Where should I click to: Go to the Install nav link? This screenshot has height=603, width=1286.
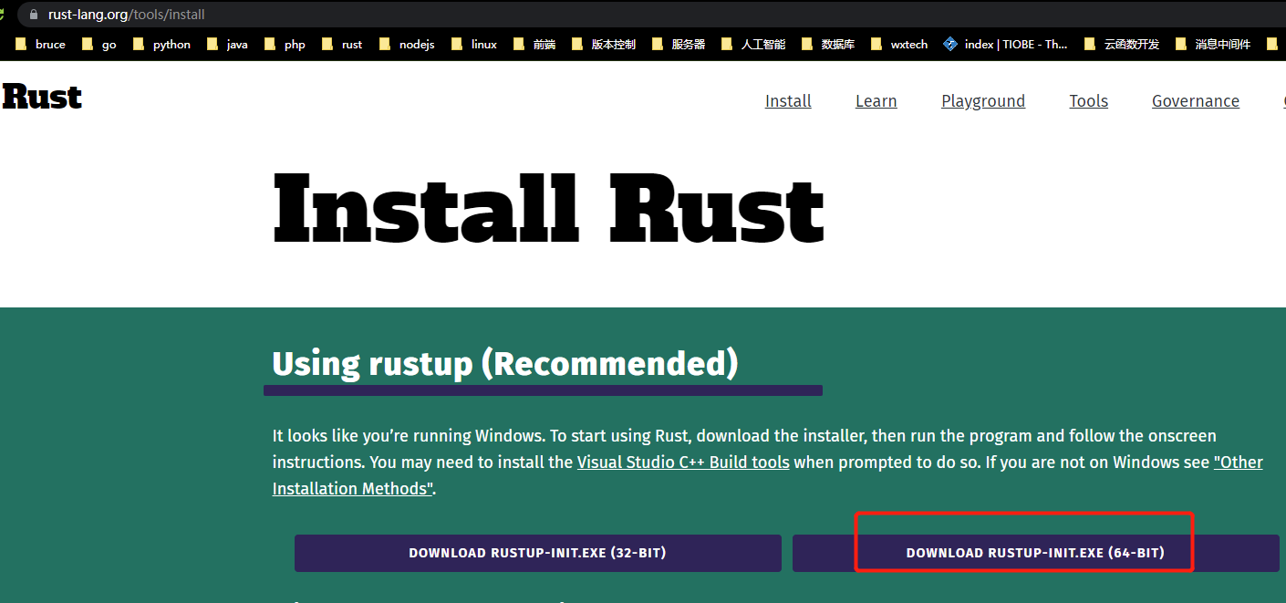coord(788,101)
